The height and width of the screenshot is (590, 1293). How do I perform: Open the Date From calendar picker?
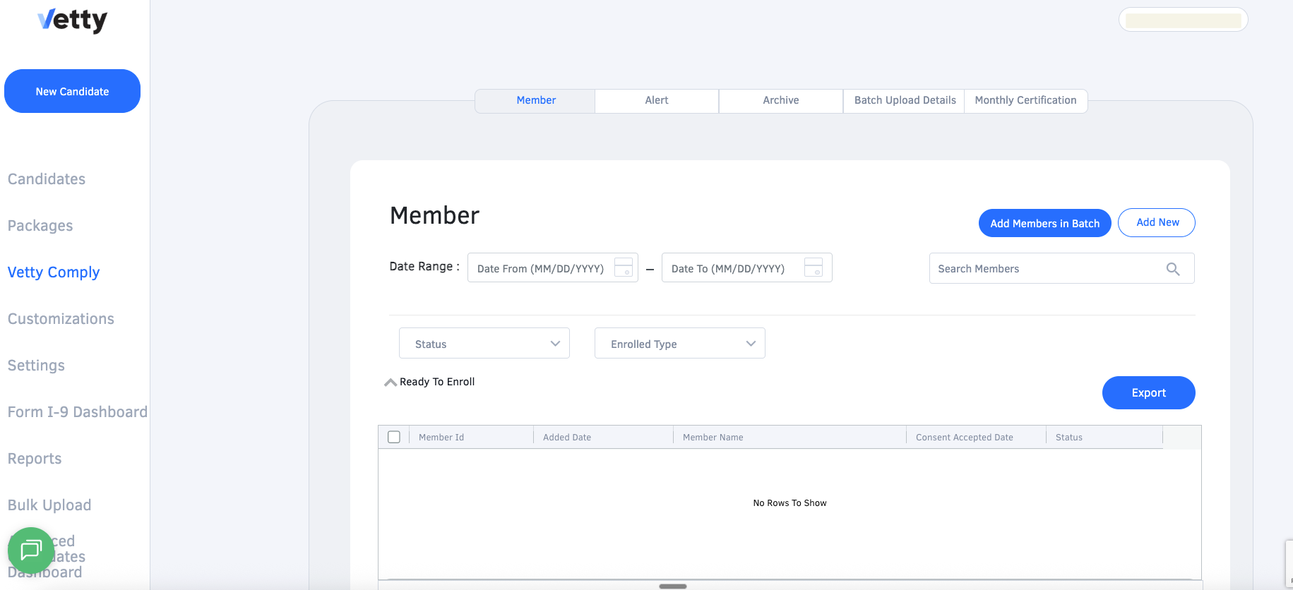pos(623,267)
